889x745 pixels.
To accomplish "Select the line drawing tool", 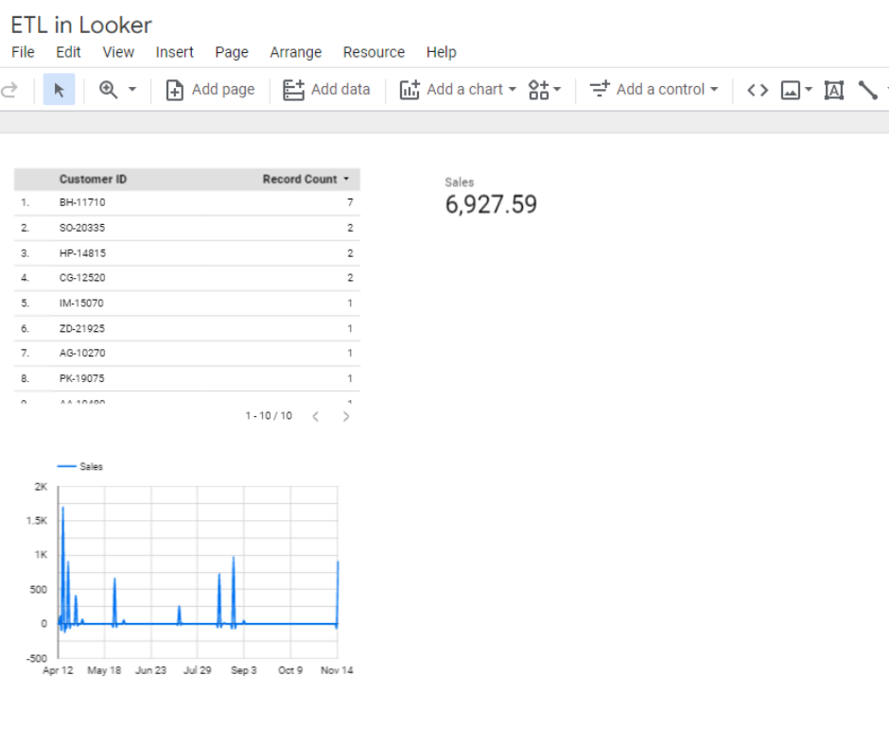I will (867, 90).
